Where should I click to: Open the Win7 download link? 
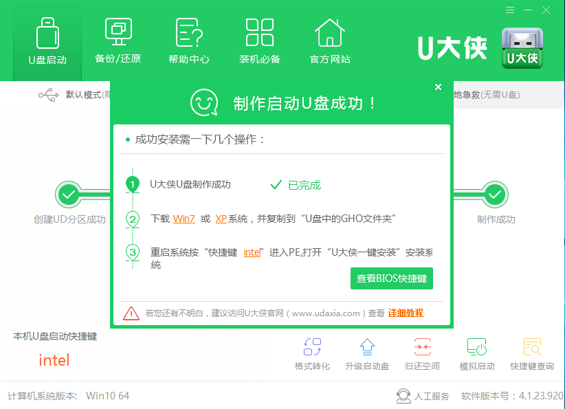tap(184, 219)
